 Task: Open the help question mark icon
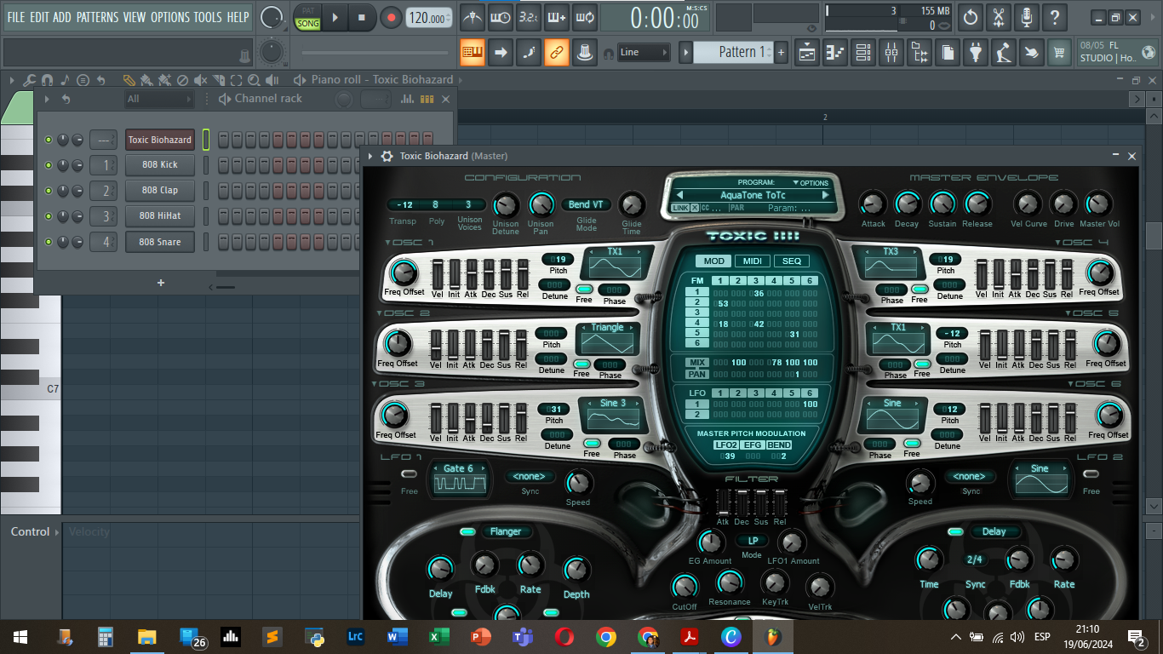click(x=1055, y=17)
